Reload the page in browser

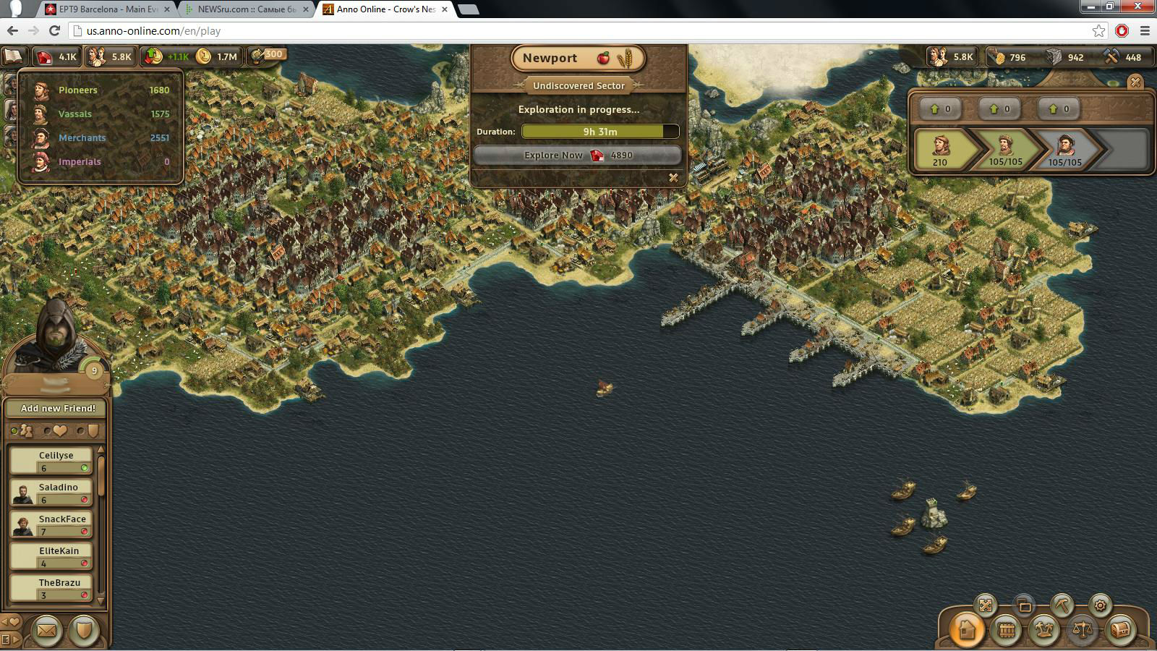[x=54, y=31]
